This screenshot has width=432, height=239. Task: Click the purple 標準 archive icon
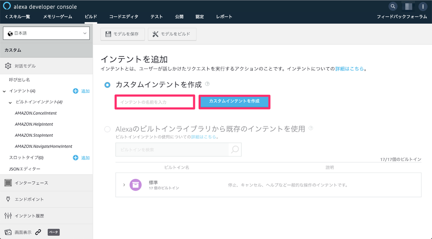[x=135, y=185]
